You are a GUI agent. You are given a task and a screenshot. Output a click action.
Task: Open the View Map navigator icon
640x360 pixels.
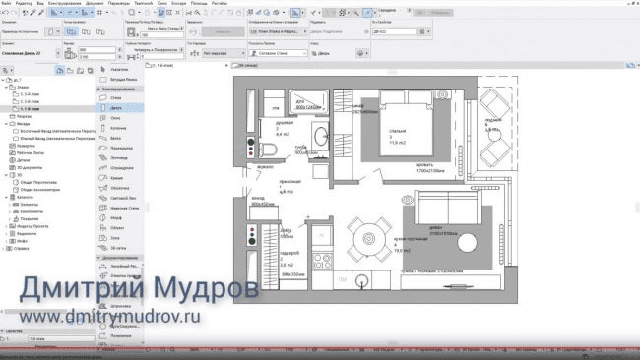[70, 71]
